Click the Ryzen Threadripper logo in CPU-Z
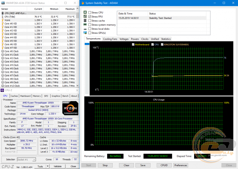This screenshot has width=238, height=169. click(x=70, y=108)
